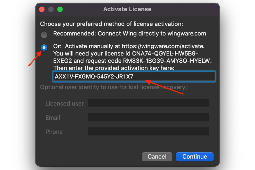This screenshot has height=170, width=255.
Task: Click the Email text field
Action: click(148, 118)
